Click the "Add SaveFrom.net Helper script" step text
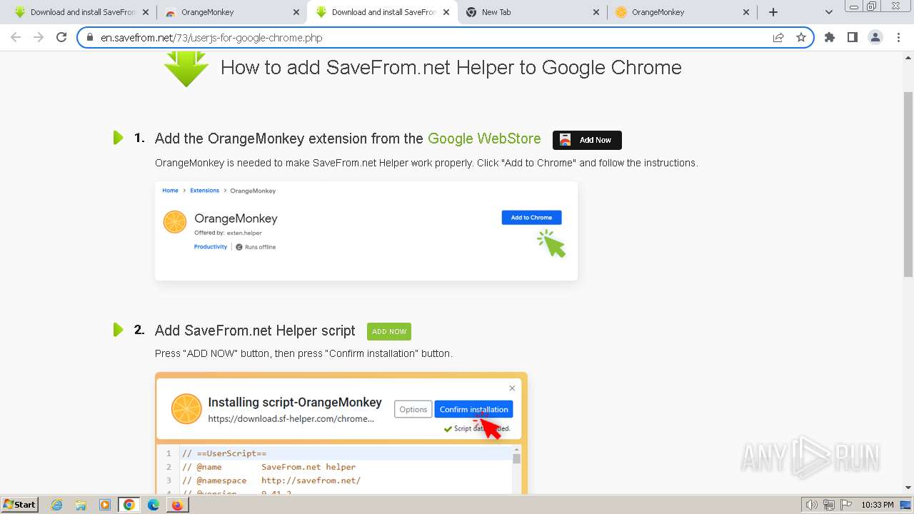Viewport: 914px width, 514px height. [255, 331]
